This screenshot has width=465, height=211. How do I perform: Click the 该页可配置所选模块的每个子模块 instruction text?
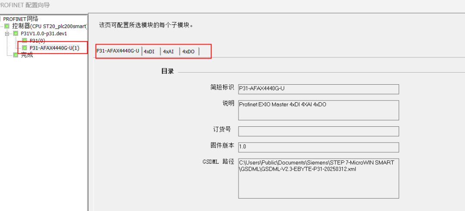(x=146, y=25)
